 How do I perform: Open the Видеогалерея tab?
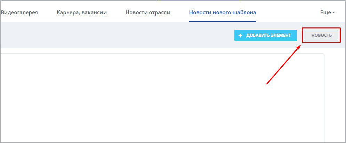point(19,12)
